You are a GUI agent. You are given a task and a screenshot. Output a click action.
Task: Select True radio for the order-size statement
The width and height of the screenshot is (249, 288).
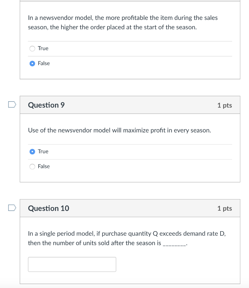[33, 48]
